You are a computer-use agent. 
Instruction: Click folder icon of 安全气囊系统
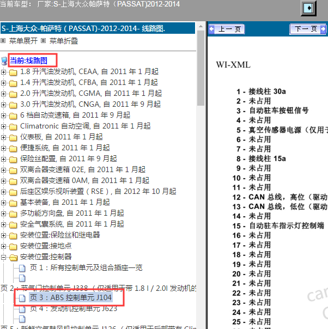coord(13,225)
